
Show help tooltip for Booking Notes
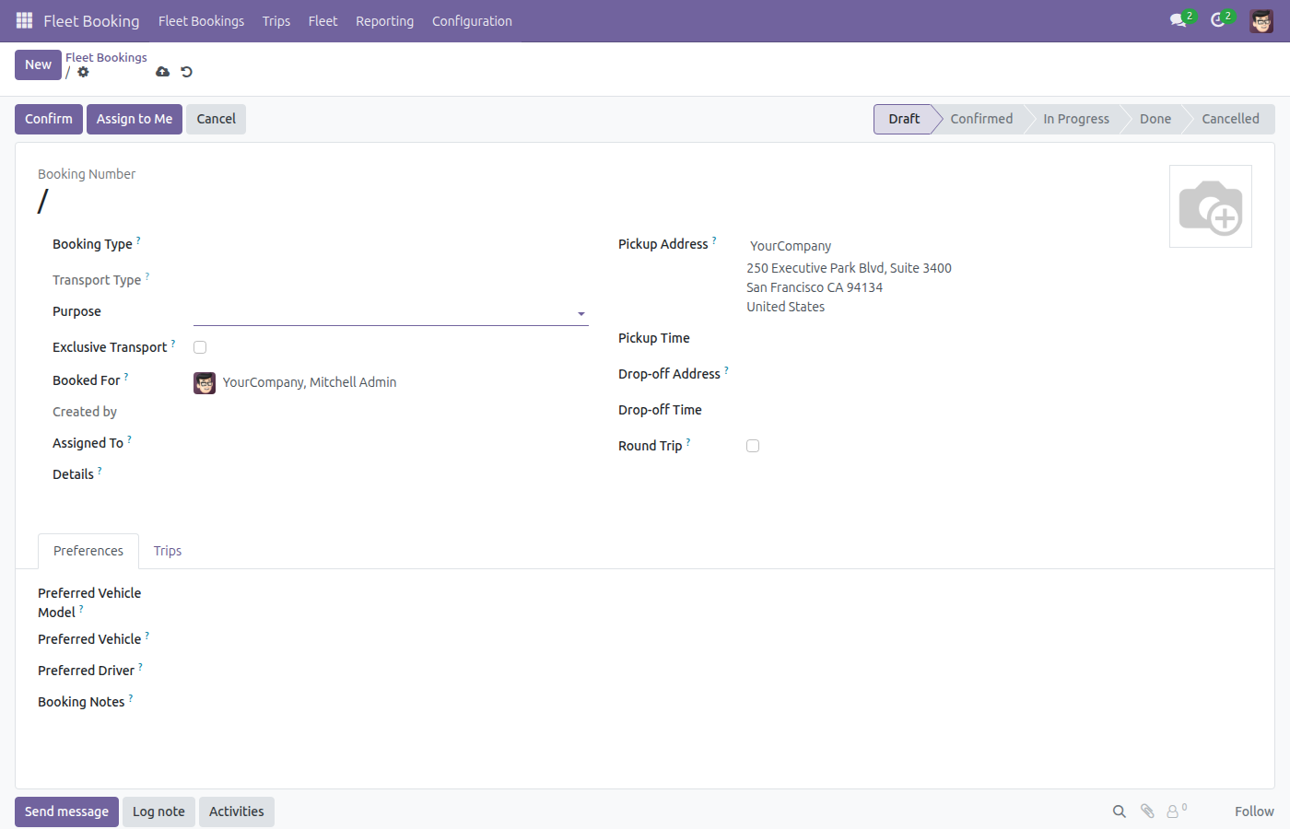click(x=131, y=698)
